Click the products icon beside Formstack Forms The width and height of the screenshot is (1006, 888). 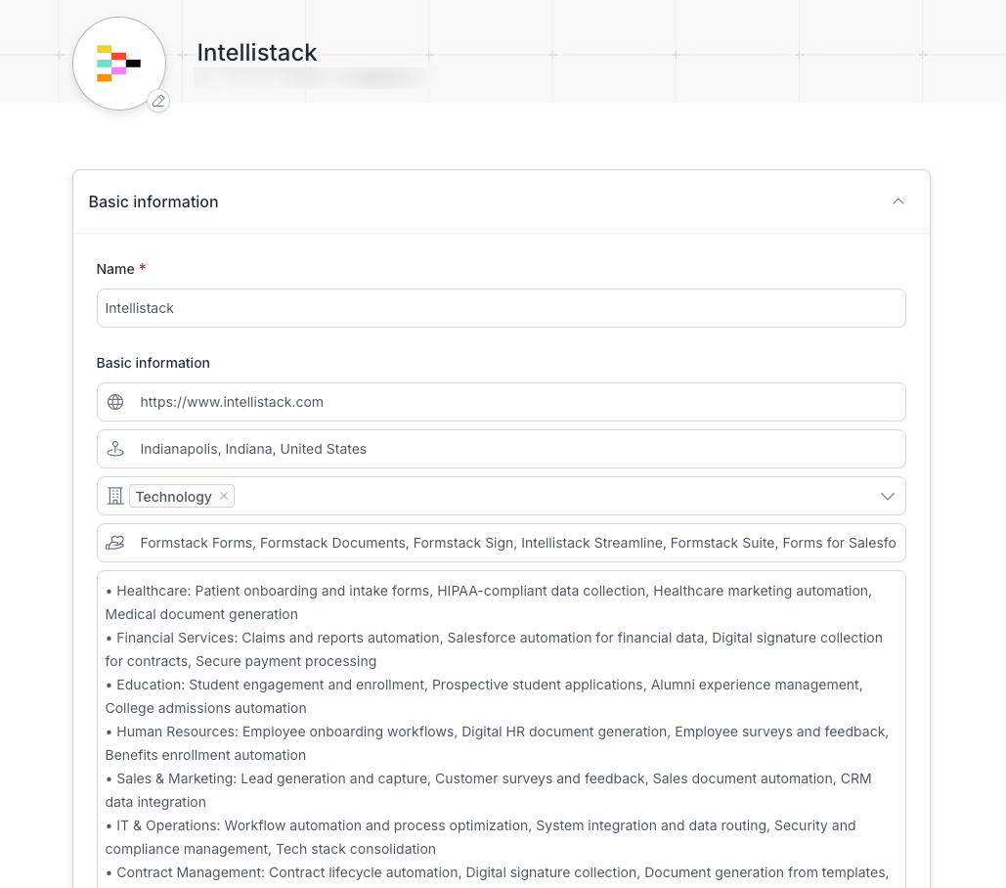coord(115,543)
